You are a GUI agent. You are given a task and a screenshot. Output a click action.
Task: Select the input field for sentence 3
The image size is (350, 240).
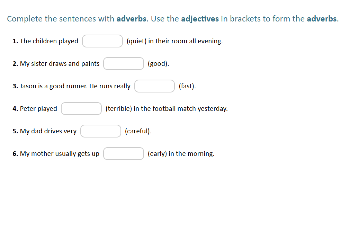tap(154, 86)
